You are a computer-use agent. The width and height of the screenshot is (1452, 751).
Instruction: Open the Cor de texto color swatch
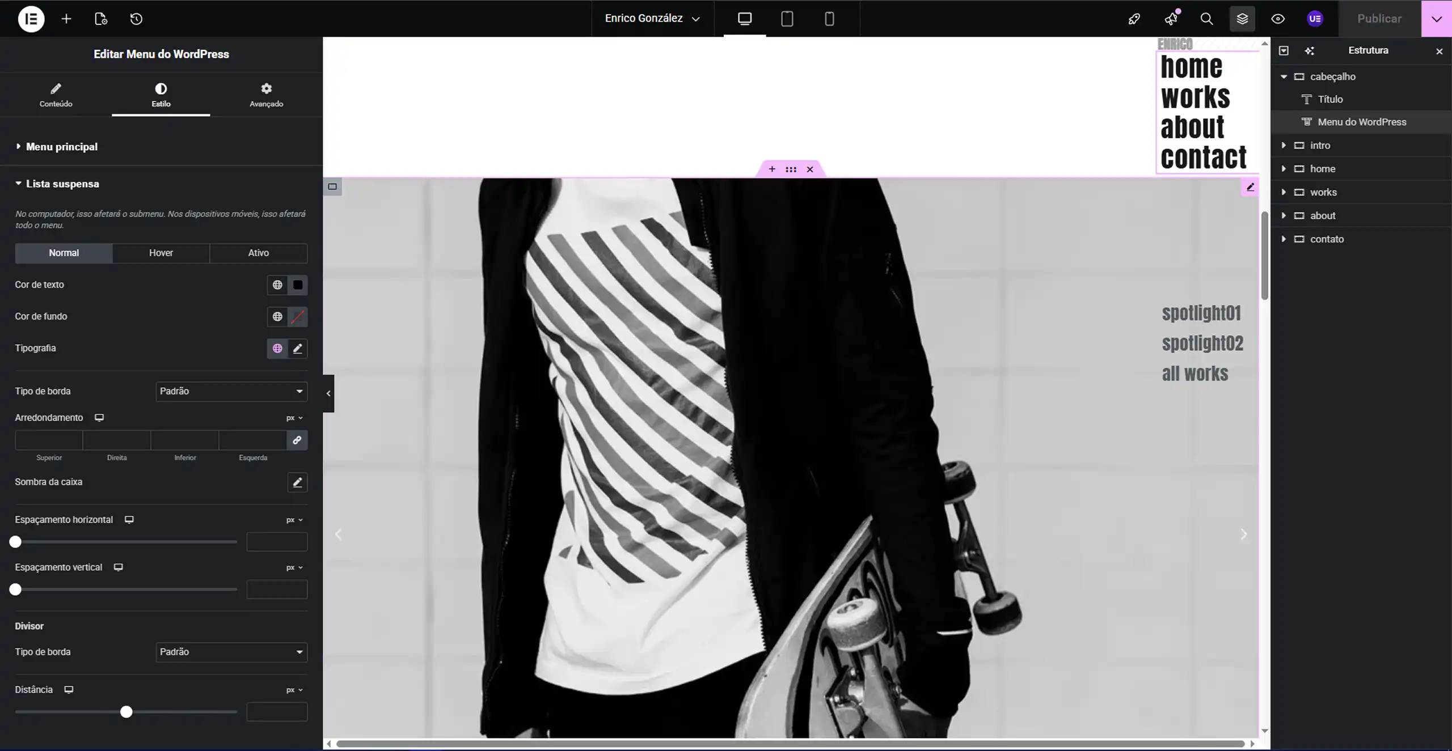(x=298, y=285)
